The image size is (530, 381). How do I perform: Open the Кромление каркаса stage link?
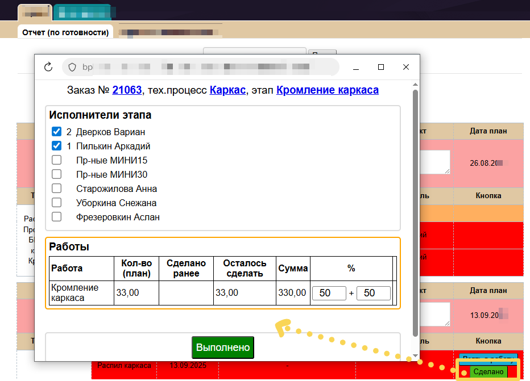pyautogui.click(x=327, y=90)
